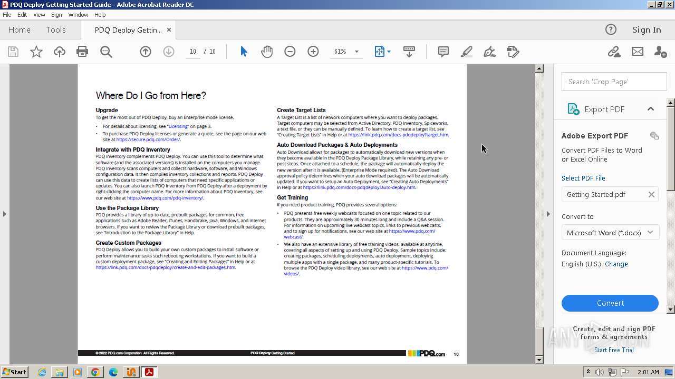Open the Edit menu
The width and height of the screenshot is (675, 379).
pos(22,15)
